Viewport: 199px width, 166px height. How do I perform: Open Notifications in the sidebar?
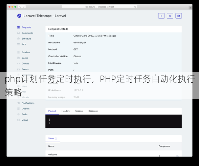(28, 103)
